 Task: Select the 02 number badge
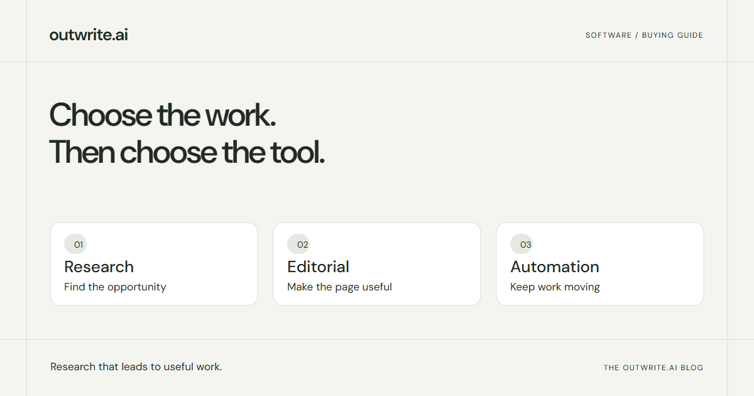(x=298, y=245)
